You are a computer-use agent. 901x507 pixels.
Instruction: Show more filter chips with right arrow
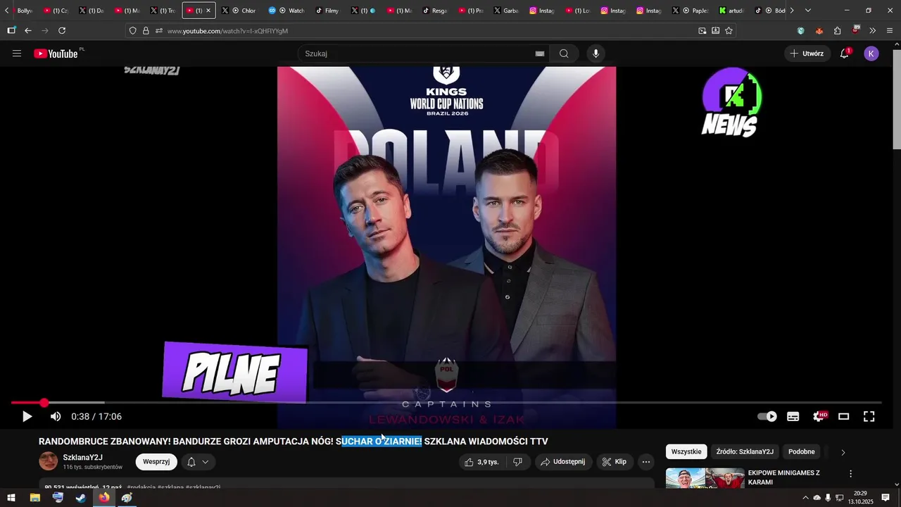point(843,452)
